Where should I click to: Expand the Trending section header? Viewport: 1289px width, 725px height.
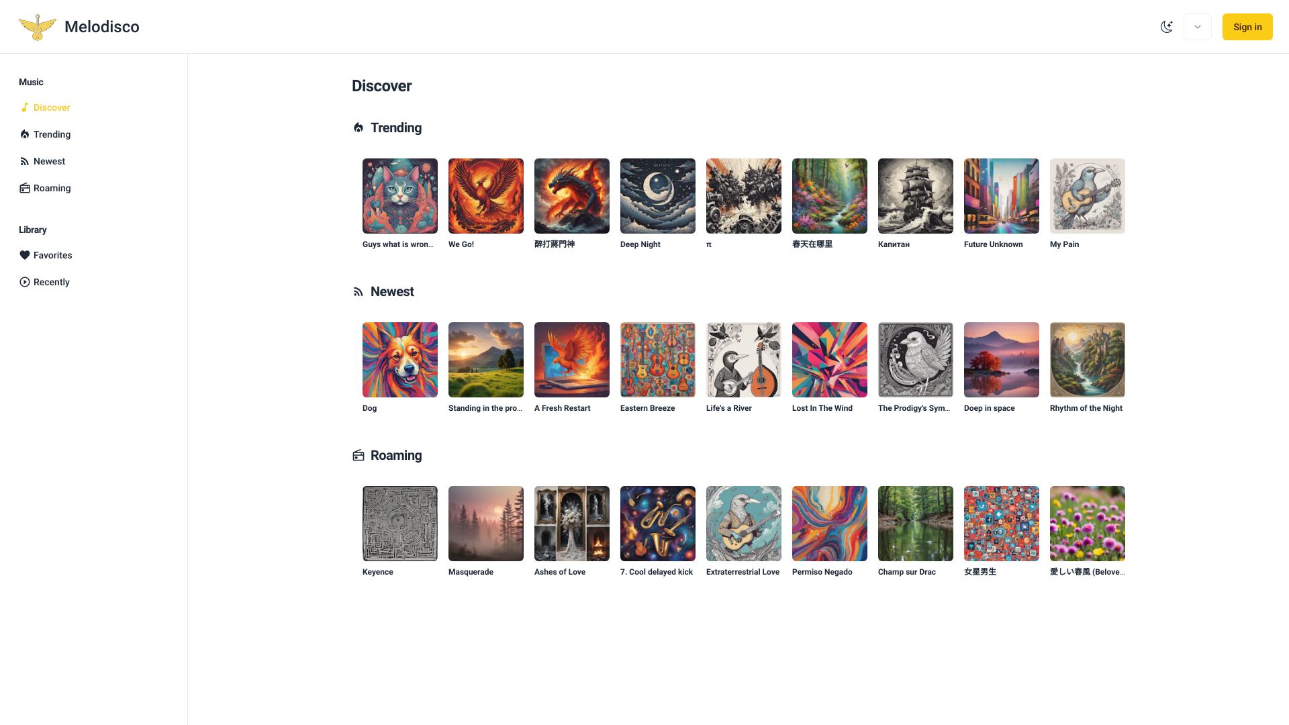(x=395, y=127)
